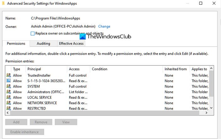Sort by the Condition column header

(126, 69)
